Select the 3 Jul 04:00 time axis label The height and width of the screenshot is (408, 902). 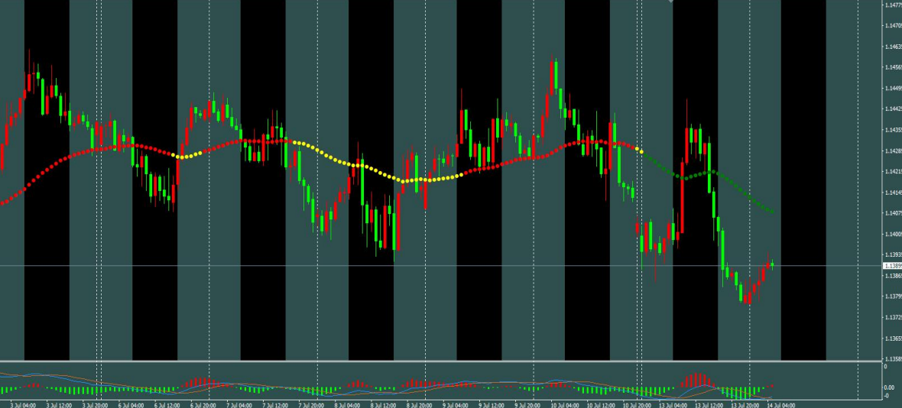pos(23,405)
